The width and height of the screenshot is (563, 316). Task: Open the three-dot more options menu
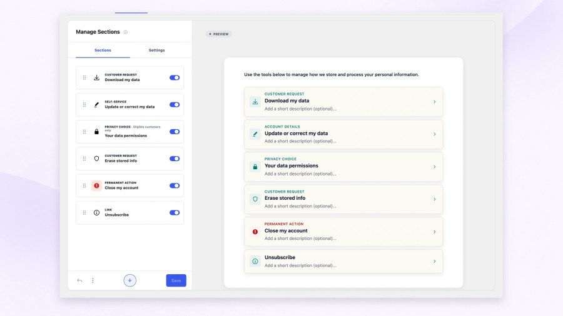pos(93,280)
